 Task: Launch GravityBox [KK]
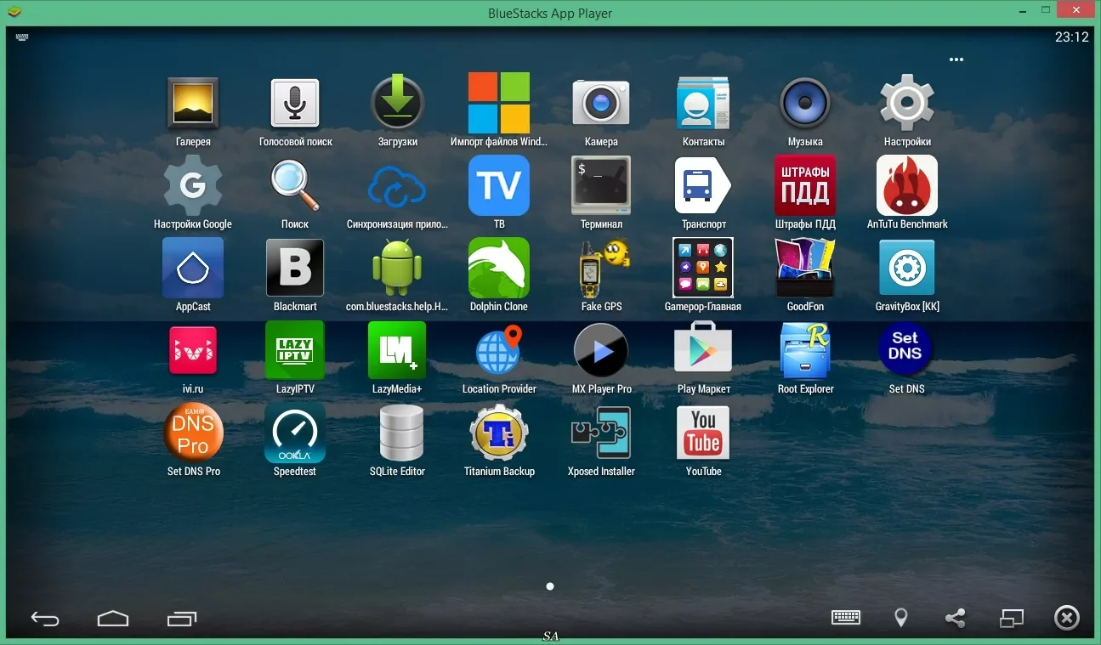pos(907,268)
